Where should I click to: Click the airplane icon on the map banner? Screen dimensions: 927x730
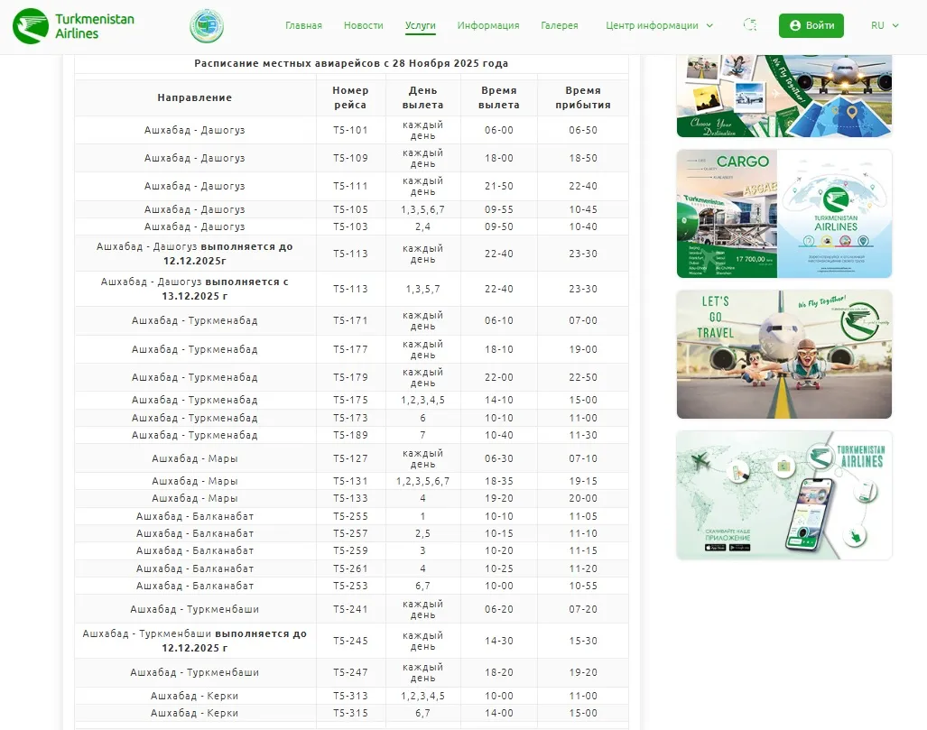click(x=698, y=461)
